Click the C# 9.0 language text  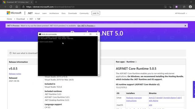(48, 107)
